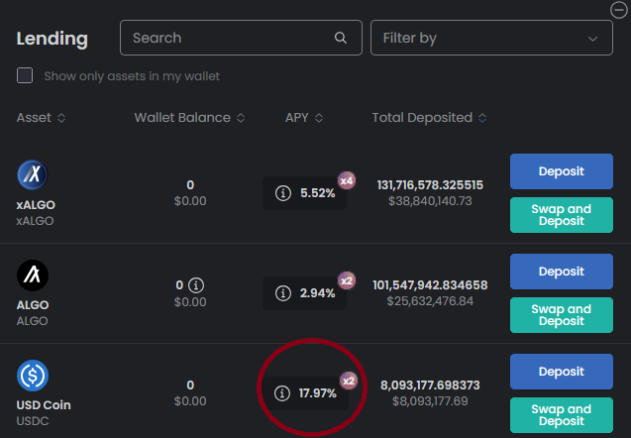Click the 2.94% APY value
This screenshot has width=631, height=438.
tap(317, 293)
